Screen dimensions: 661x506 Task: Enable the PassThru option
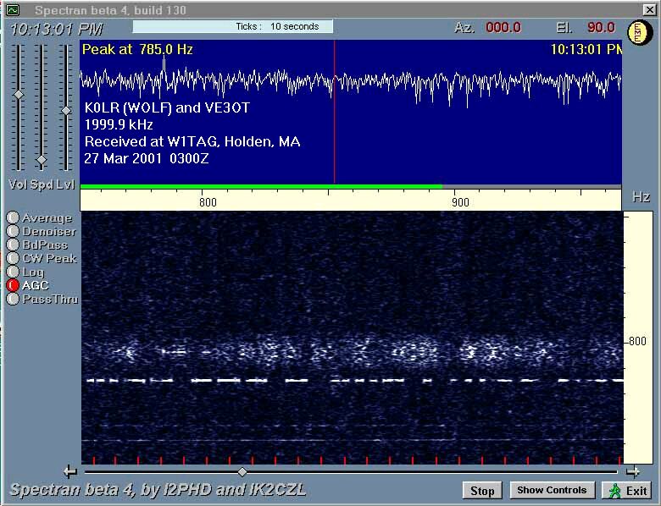pyautogui.click(x=13, y=300)
